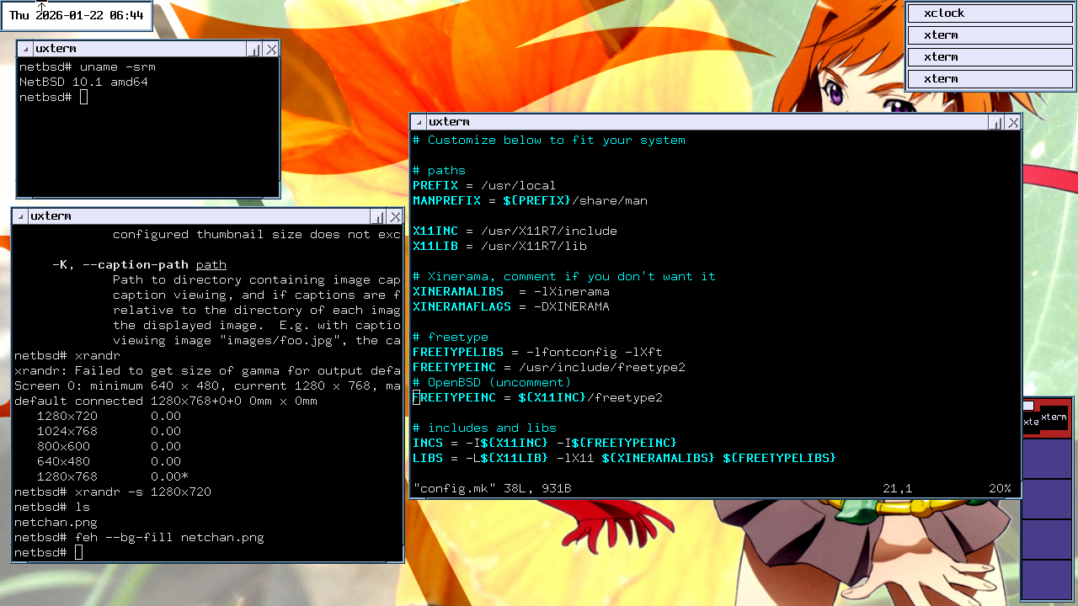Click the 'netchan.png' ls output line
1078x606 pixels.
(56, 523)
